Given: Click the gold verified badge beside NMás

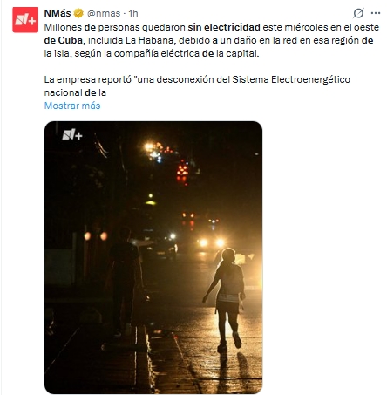Looking at the screenshot, I should coord(78,13).
